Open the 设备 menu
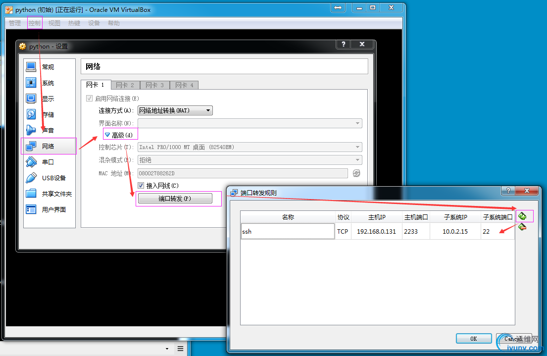Image resolution: width=547 pixels, height=356 pixels. (94, 23)
